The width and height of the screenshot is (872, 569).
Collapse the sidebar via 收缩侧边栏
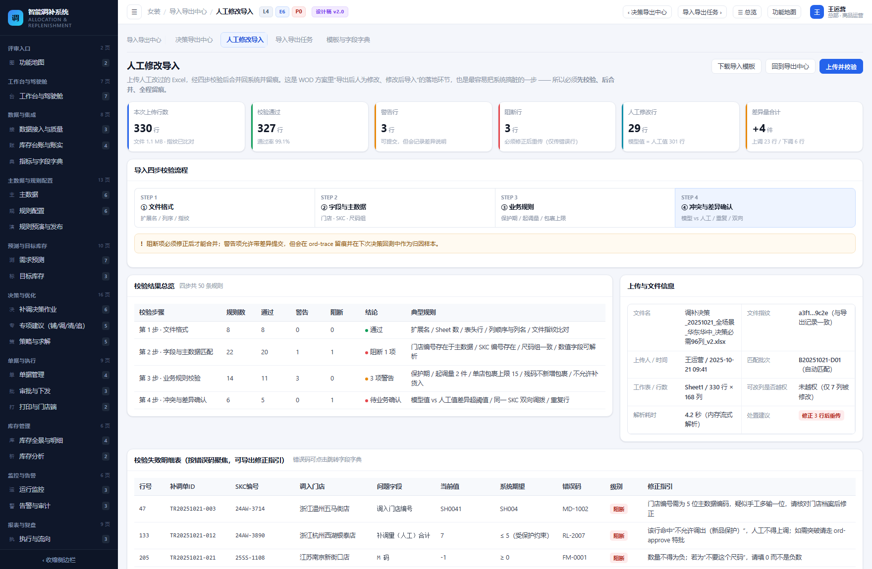click(59, 560)
